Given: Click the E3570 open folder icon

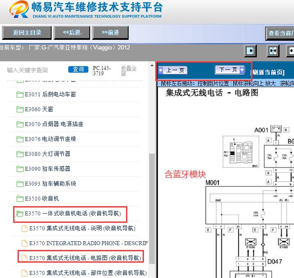Looking at the screenshot, I should pyautogui.click(x=20, y=214).
